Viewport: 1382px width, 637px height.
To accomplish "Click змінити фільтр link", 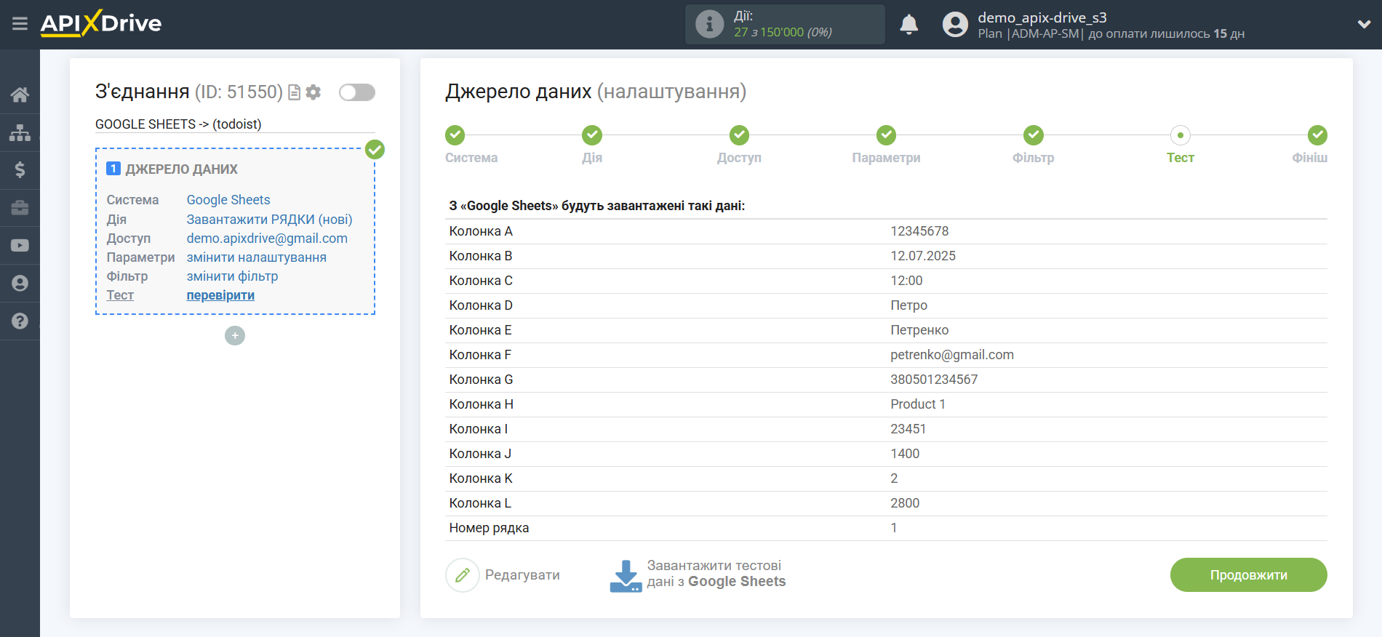I will click(232, 276).
